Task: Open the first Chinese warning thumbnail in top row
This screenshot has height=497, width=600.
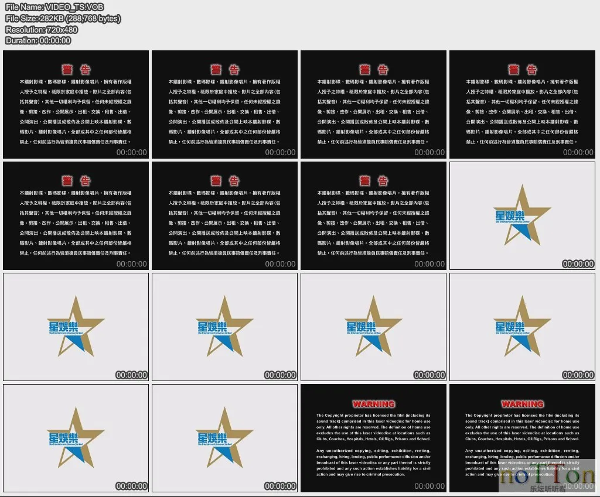Action: coord(76,104)
